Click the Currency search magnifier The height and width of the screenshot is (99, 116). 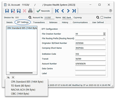(98, 18)
